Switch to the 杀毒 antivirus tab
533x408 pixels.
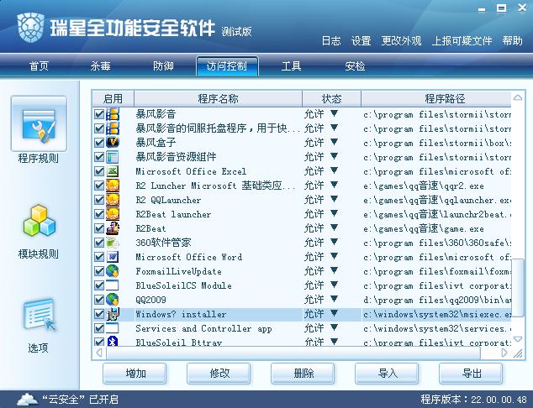pos(101,65)
